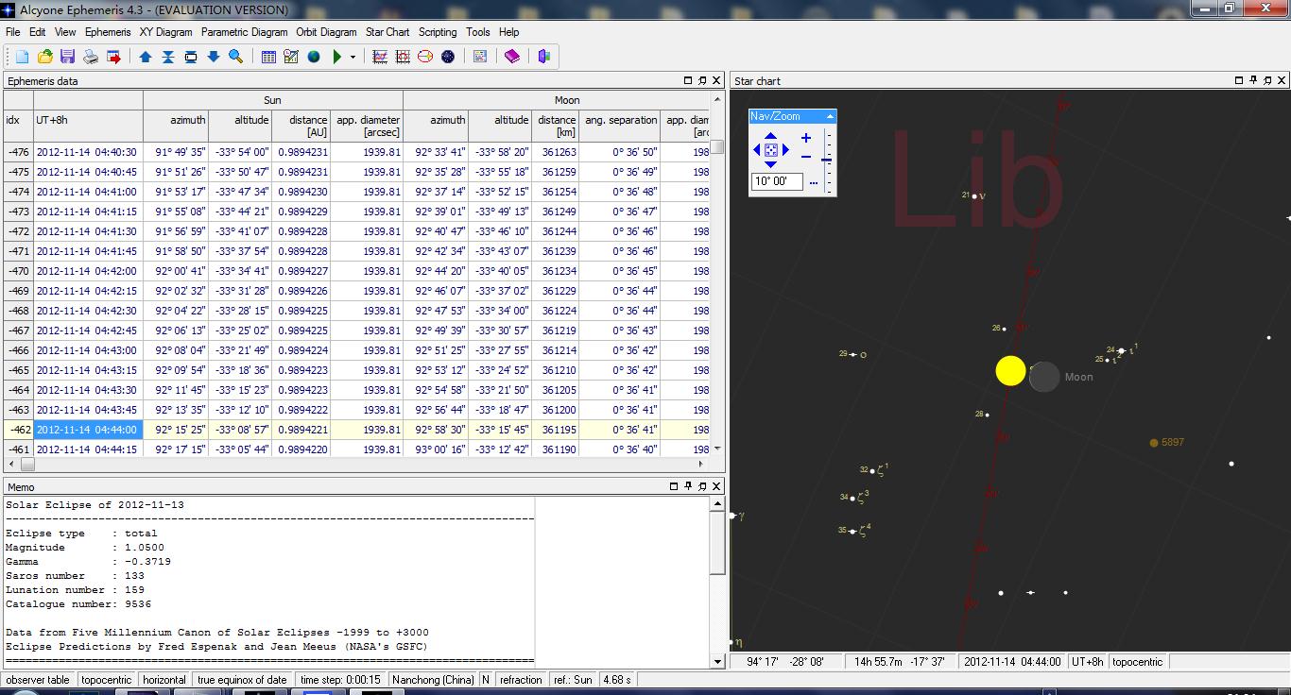The height and width of the screenshot is (695, 1291).
Task: Save with the purple floppy disk icon
Action: click(x=67, y=57)
